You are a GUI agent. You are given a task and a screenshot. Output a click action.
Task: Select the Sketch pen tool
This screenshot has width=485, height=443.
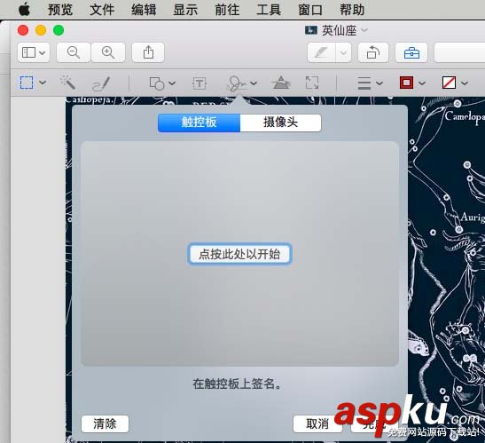pos(101,83)
